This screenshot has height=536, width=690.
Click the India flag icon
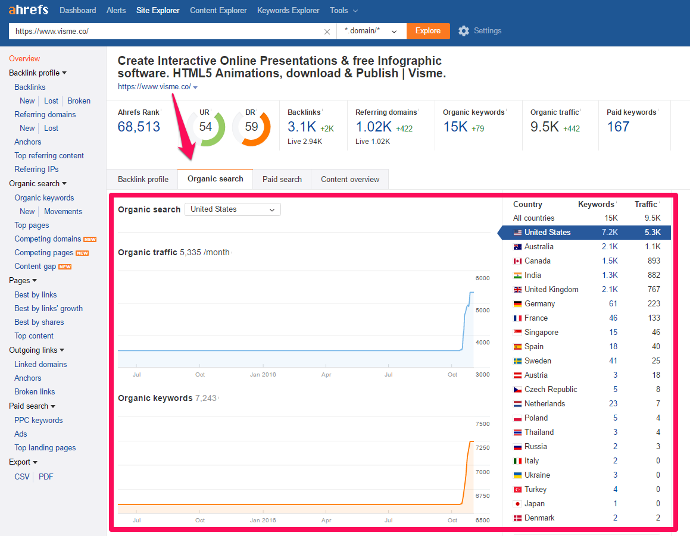point(517,275)
